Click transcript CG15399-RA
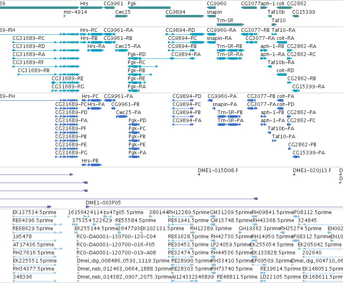 pyautogui.click(x=309, y=87)
